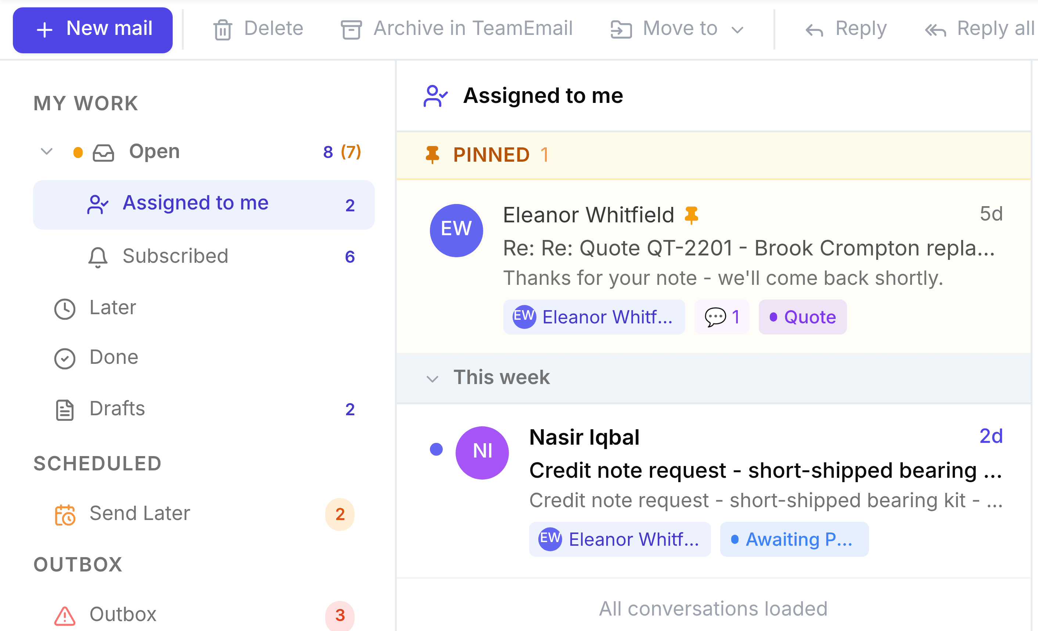Collapse the This week section
Screen dimensions: 1038x631
click(x=432, y=379)
